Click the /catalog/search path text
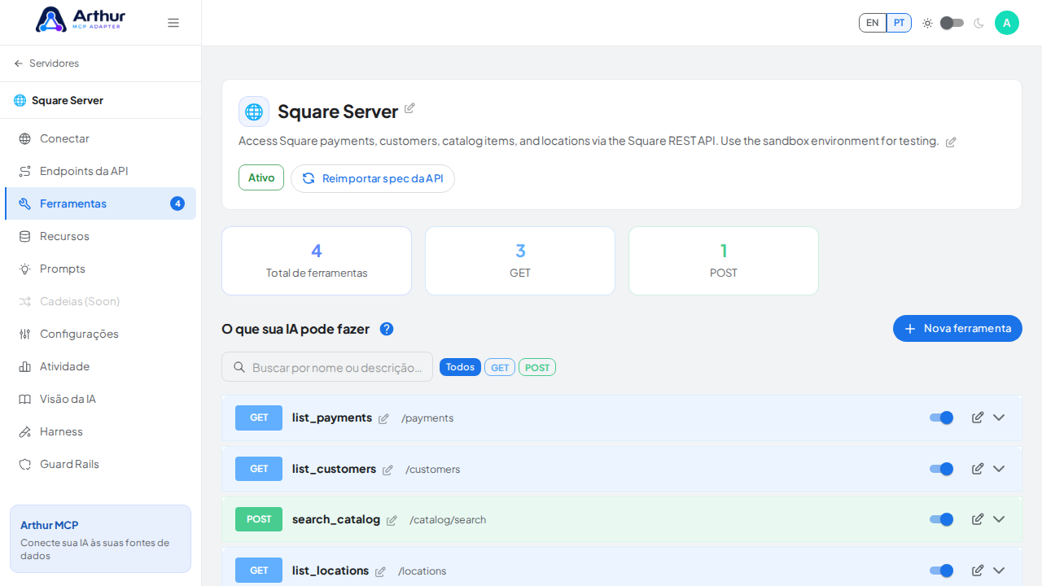 (x=448, y=520)
